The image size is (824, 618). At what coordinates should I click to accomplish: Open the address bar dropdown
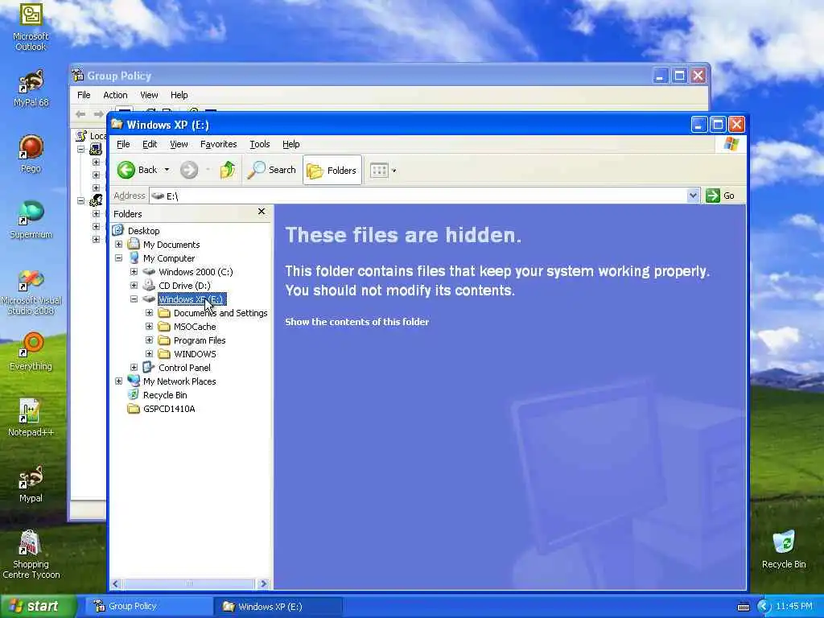pyautogui.click(x=693, y=196)
